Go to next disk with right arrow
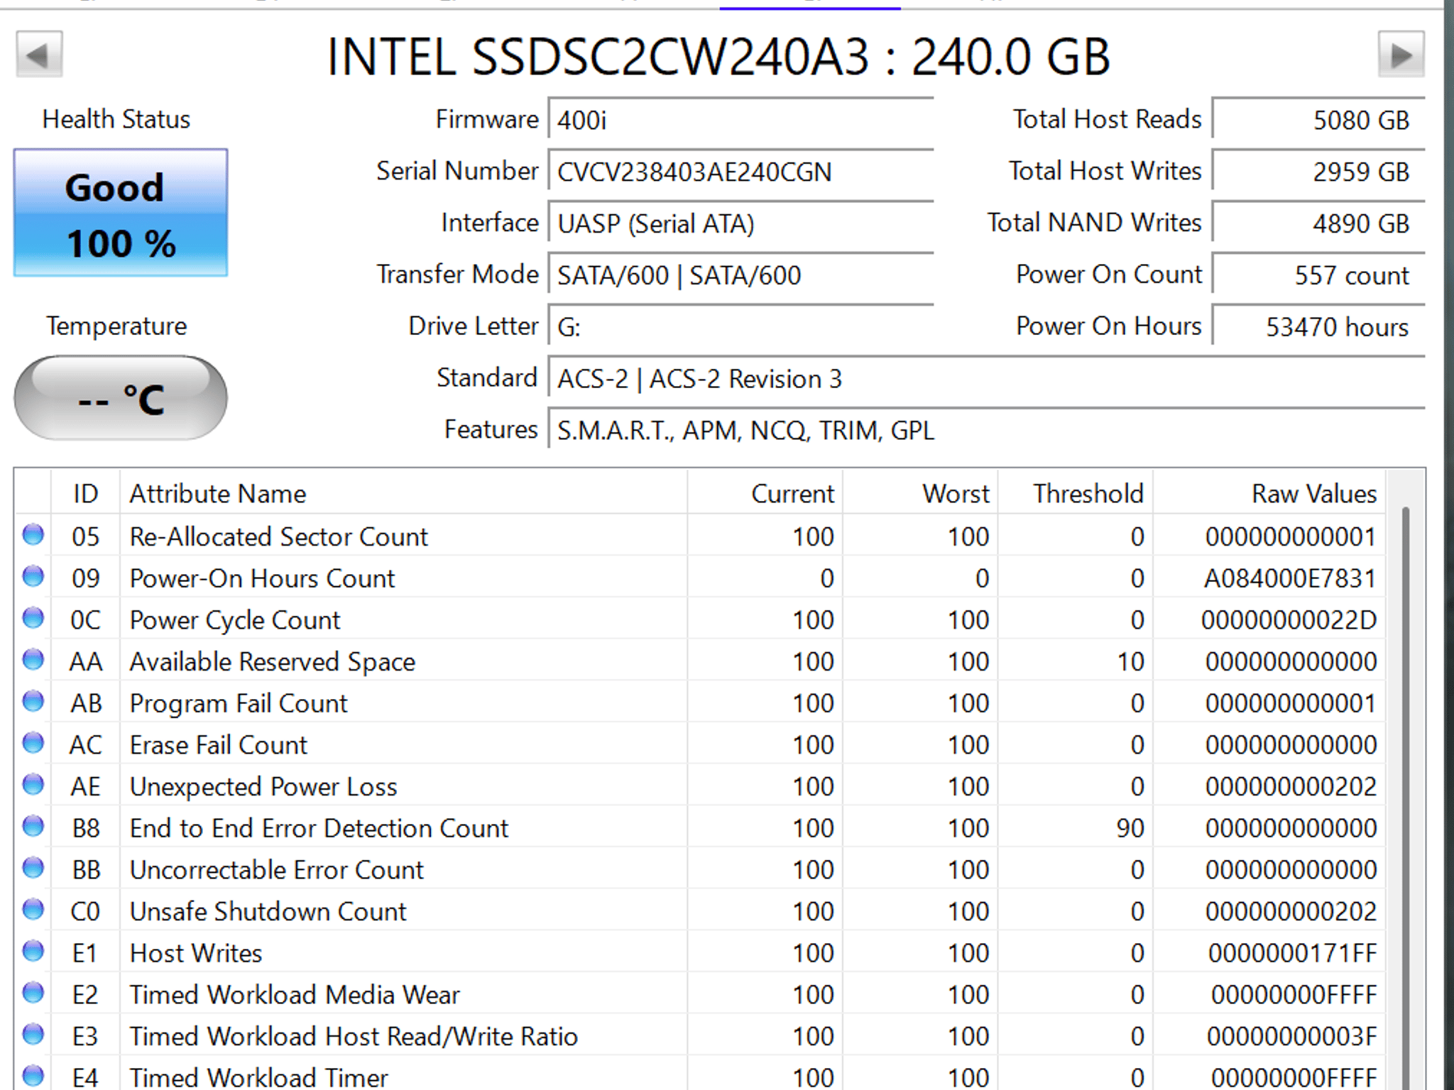The height and width of the screenshot is (1090, 1454). pos(1401,54)
